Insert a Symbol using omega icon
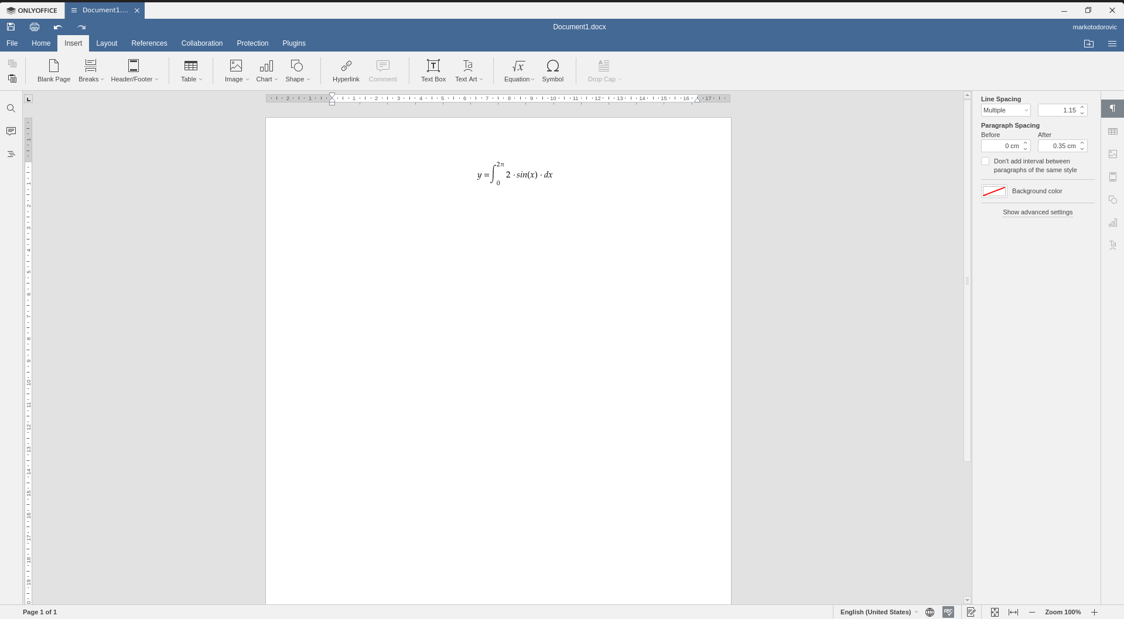Image resolution: width=1124 pixels, height=619 pixels. 552,66
